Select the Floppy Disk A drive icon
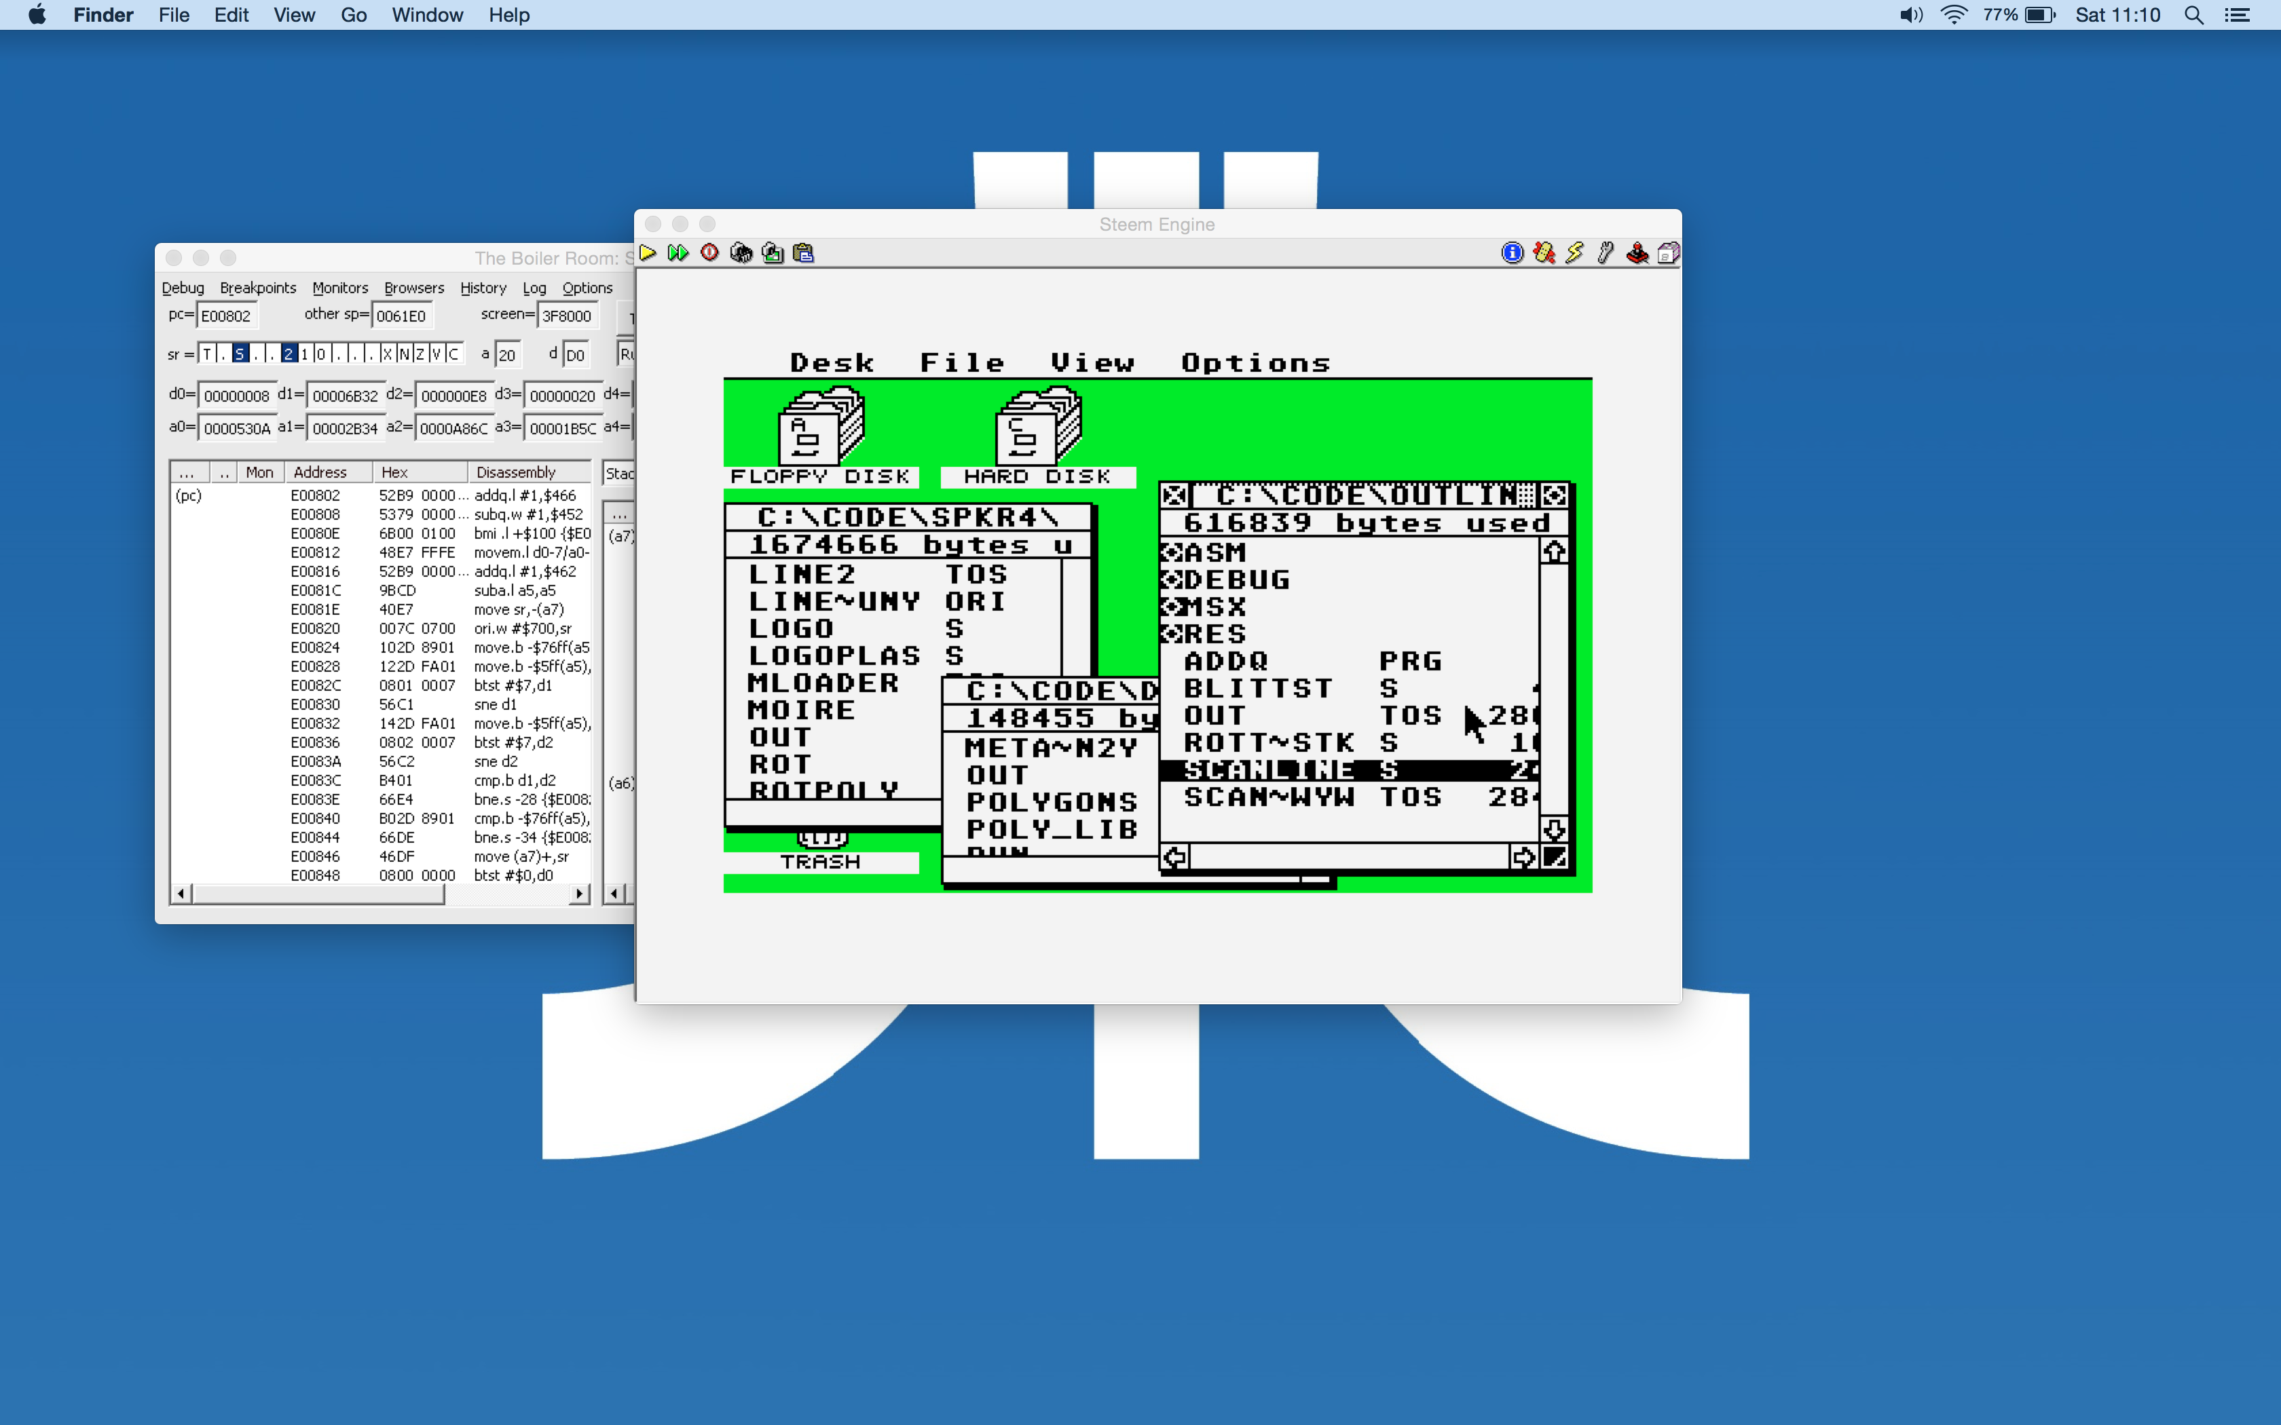The height and width of the screenshot is (1425, 2281). coord(821,427)
